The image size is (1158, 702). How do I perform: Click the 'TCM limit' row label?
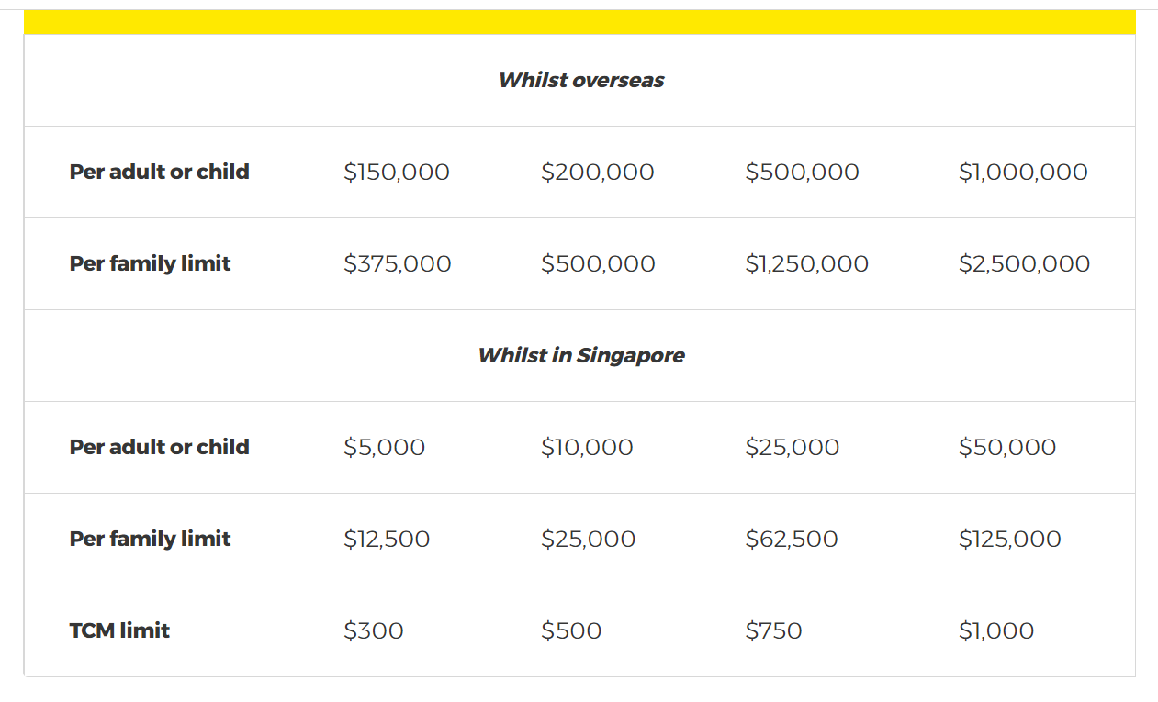[x=119, y=630]
